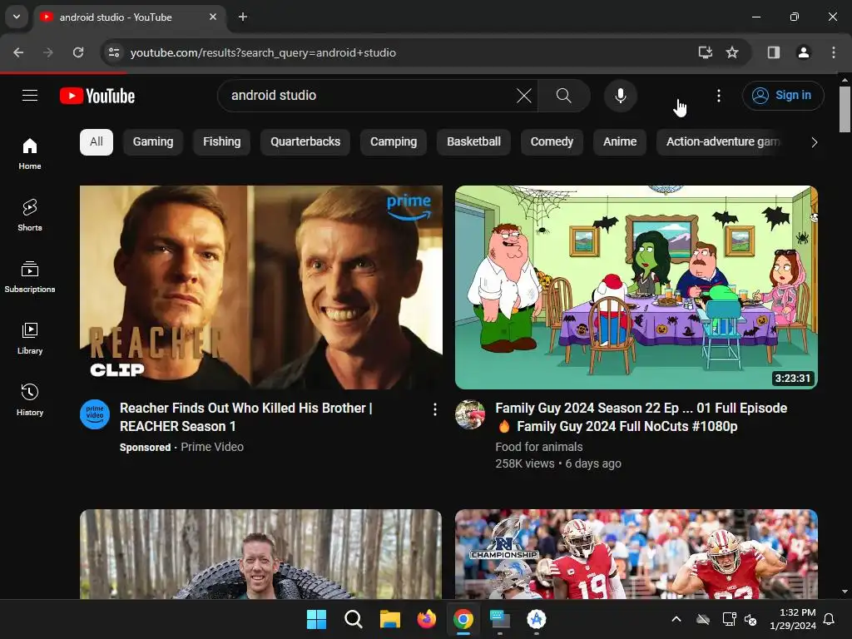
Task: Open the Chrome profile icon
Action: click(803, 52)
